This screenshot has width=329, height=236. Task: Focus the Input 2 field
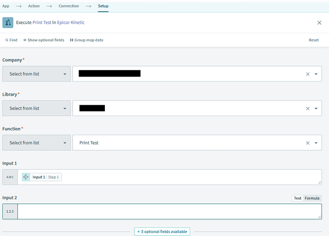[169, 212]
